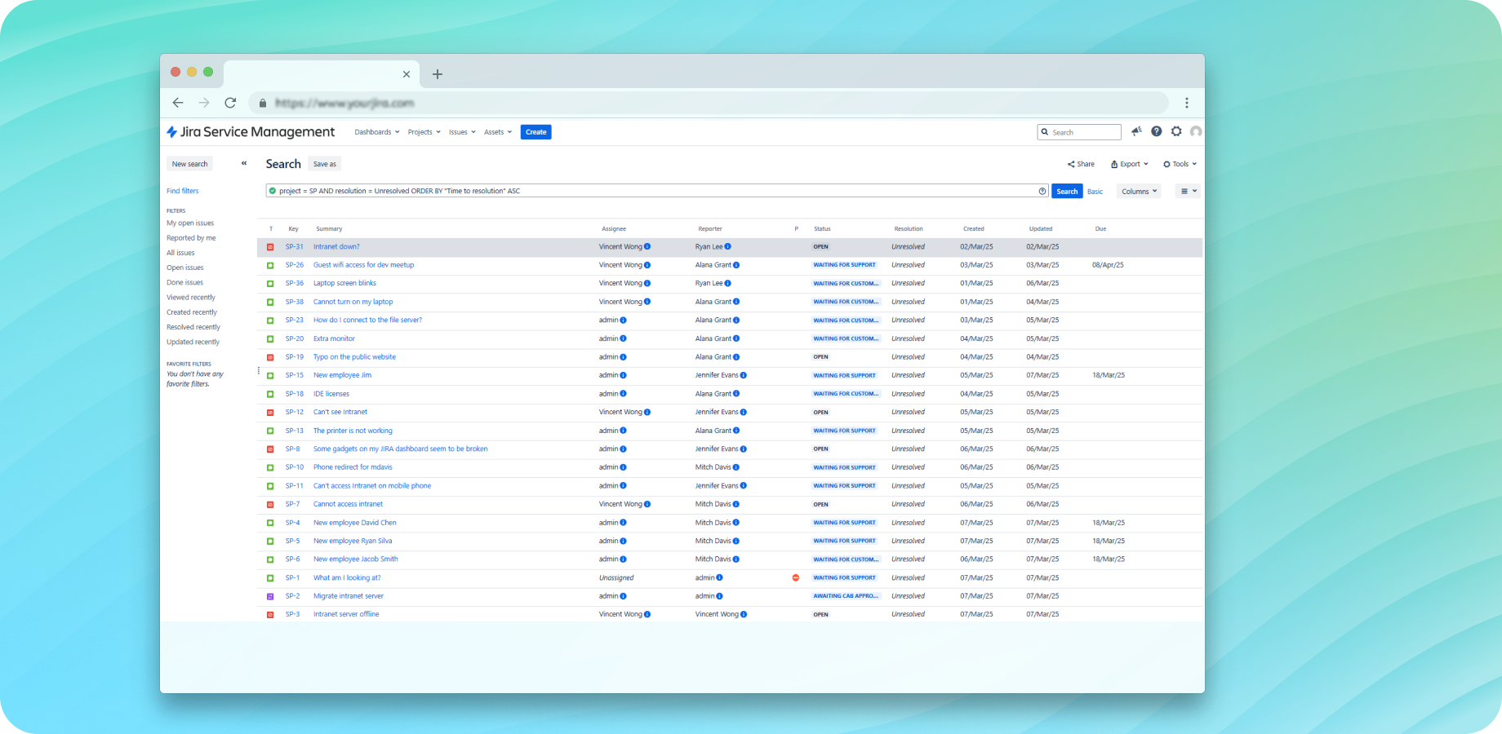1502x734 pixels.
Task: Select the Viewed recently filter
Action: pyautogui.click(x=191, y=298)
